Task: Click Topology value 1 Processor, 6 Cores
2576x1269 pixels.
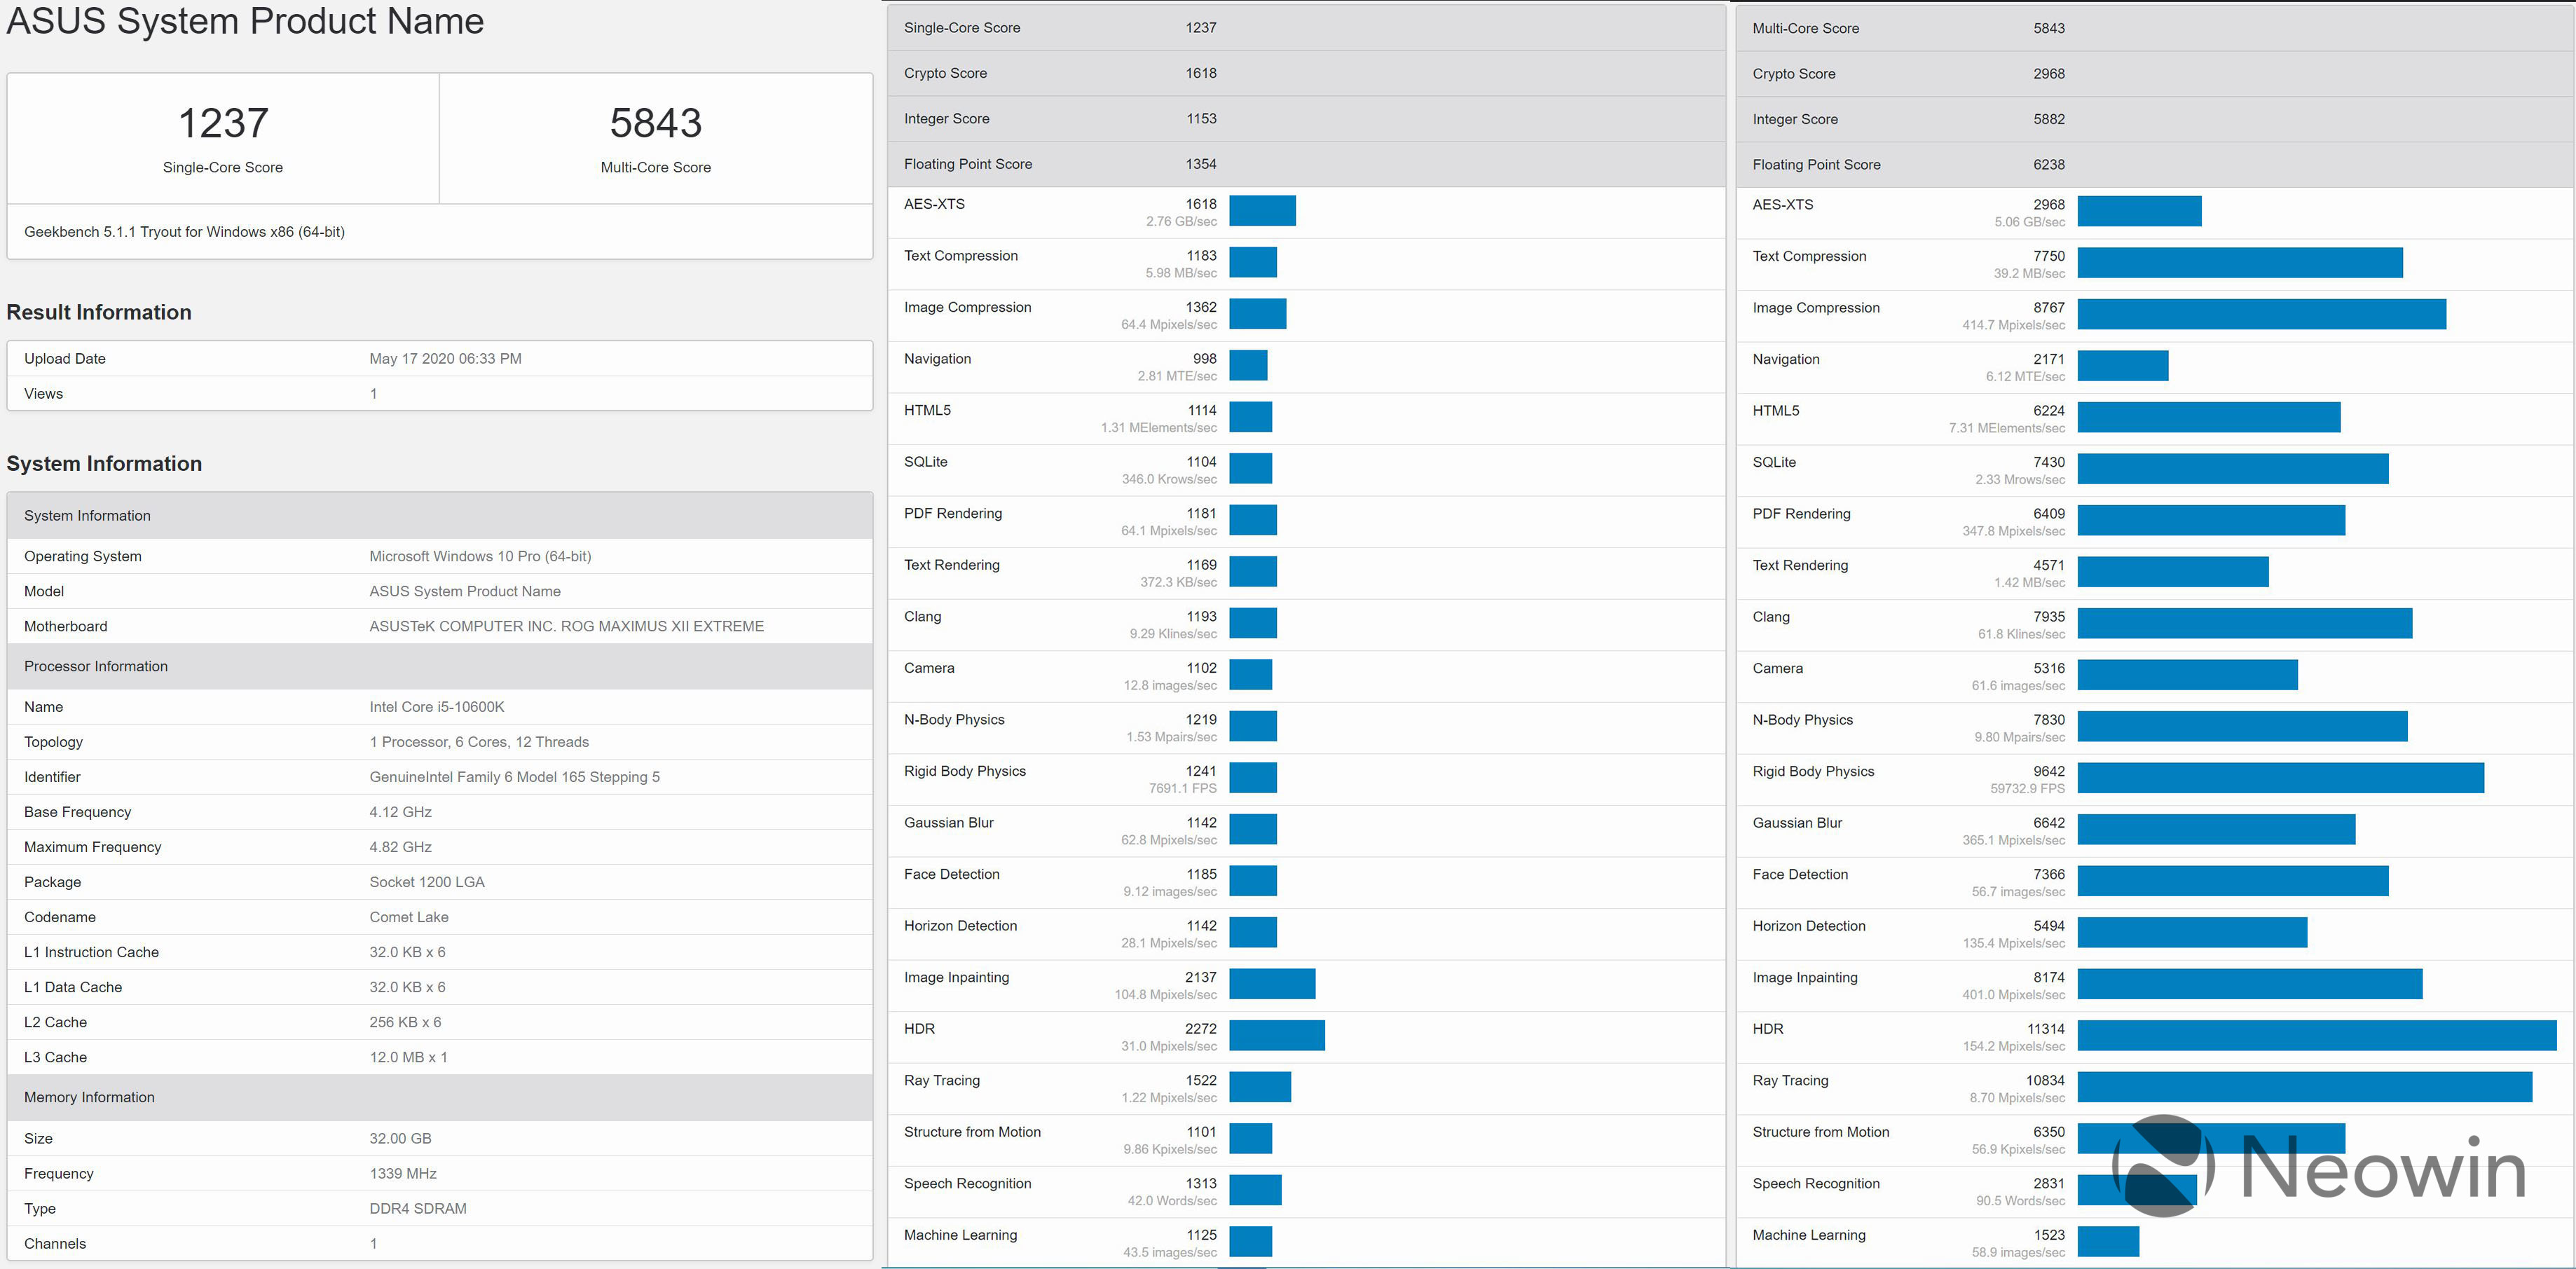Action: click(x=479, y=741)
